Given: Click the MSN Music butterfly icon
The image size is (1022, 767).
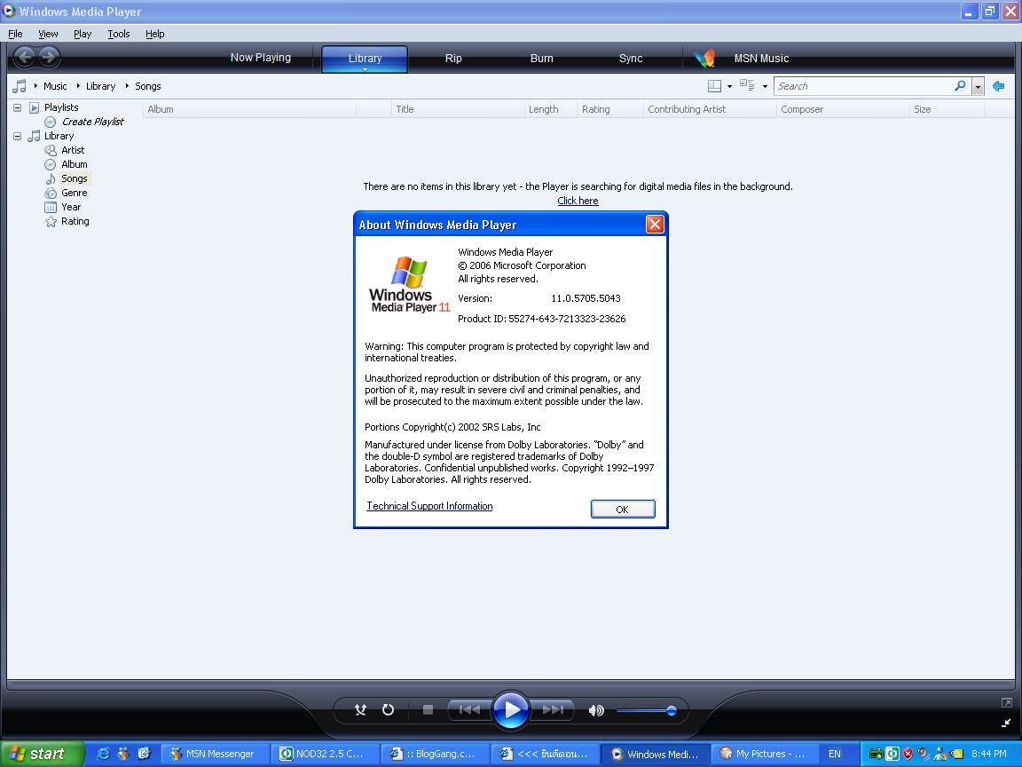Looking at the screenshot, I should pyautogui.click(x=704, y=58).
